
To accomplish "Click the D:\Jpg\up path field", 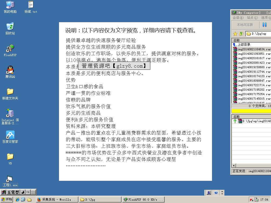I will (258, 34).
